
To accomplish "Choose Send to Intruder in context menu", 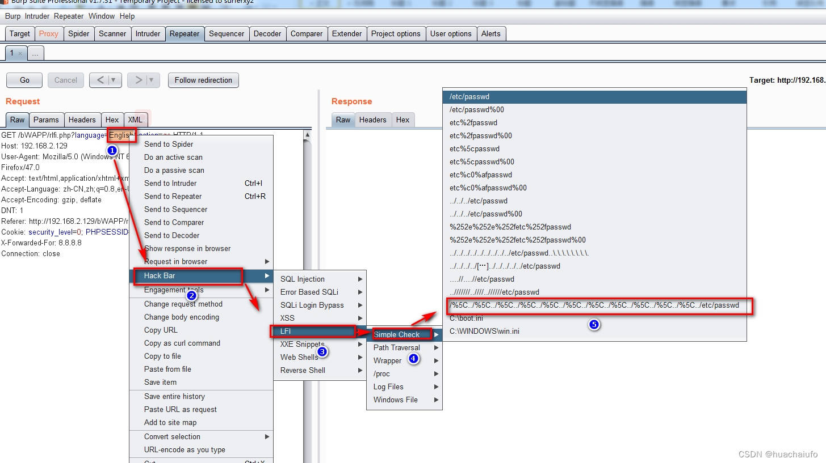I will click(202, 183).
